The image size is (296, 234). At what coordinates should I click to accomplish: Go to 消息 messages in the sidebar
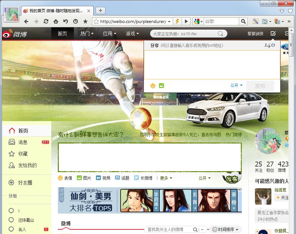point(23,142)
